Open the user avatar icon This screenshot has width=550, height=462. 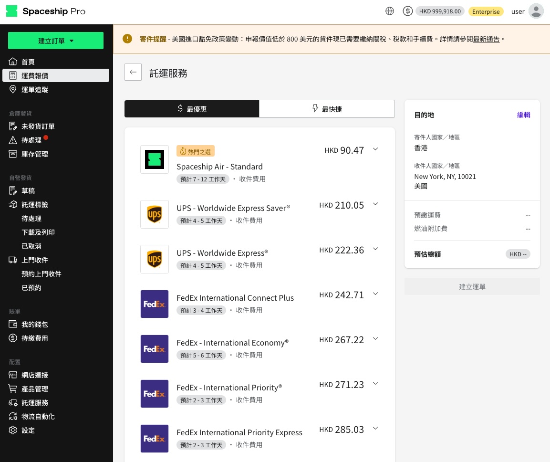(536, 11)
